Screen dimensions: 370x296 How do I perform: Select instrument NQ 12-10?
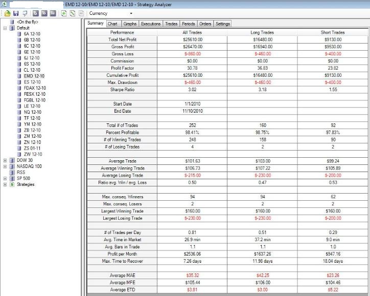coord(33,112)
